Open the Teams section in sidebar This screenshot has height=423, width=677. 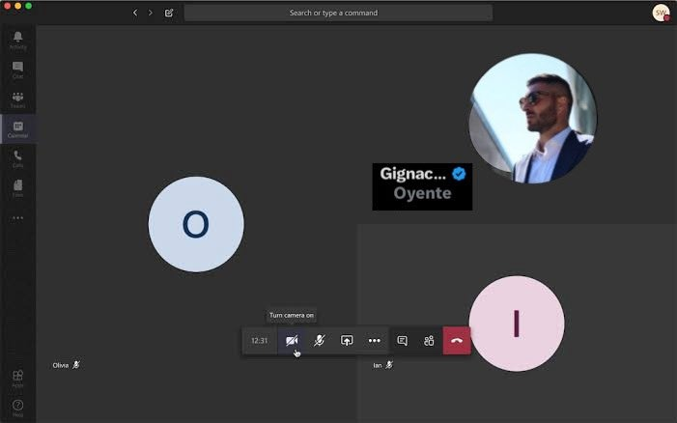coord(17,99)
